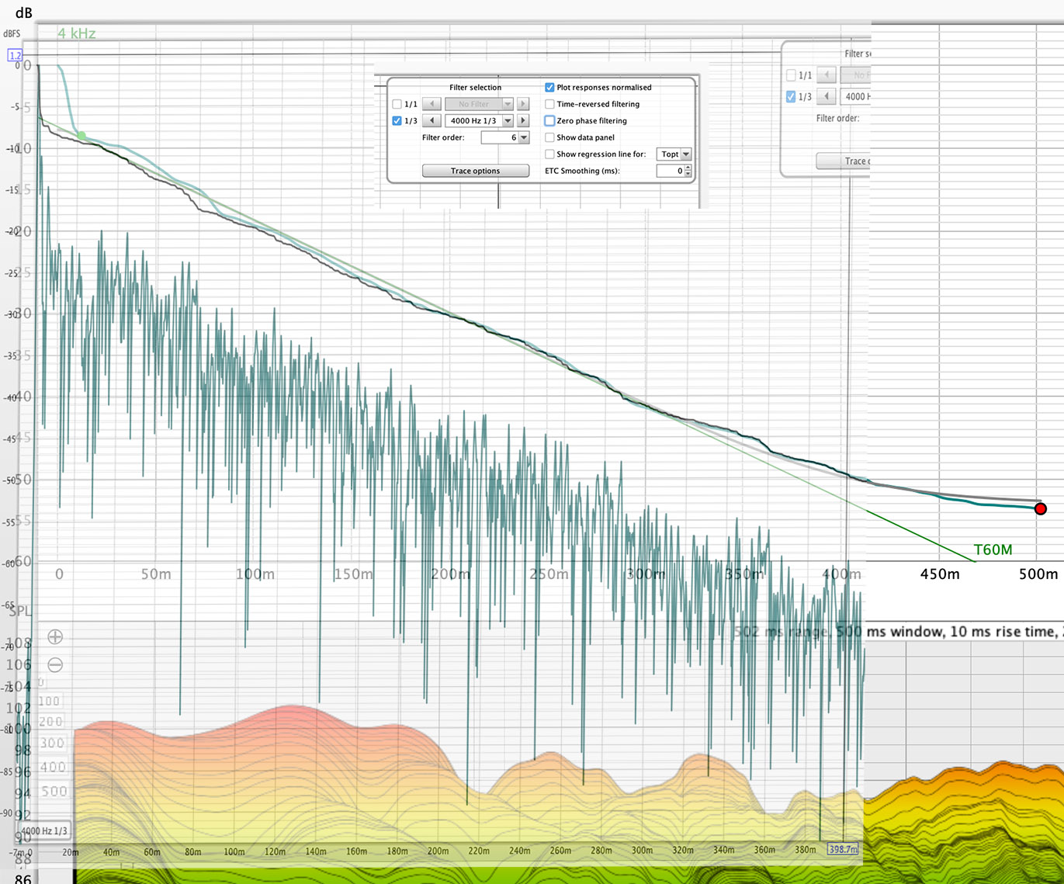Check the Show data panel option
The height and width of the screenshot is (884, 1064).
click(549, 137)
